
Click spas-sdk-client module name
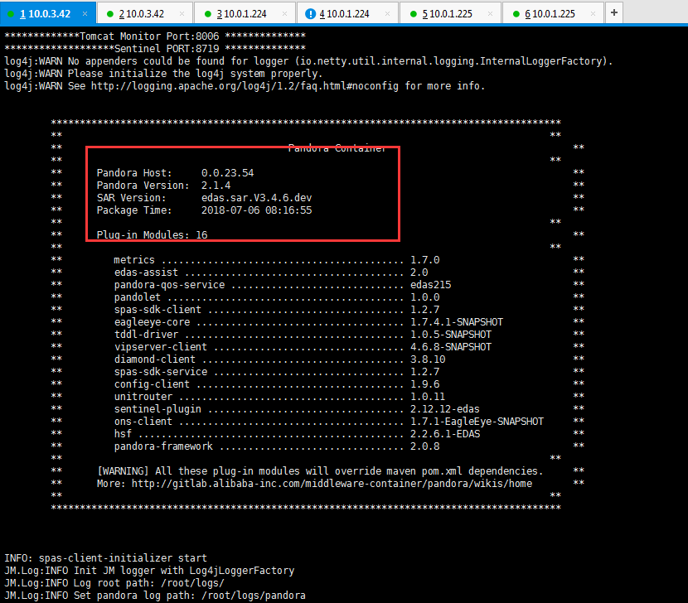[157, 310]
